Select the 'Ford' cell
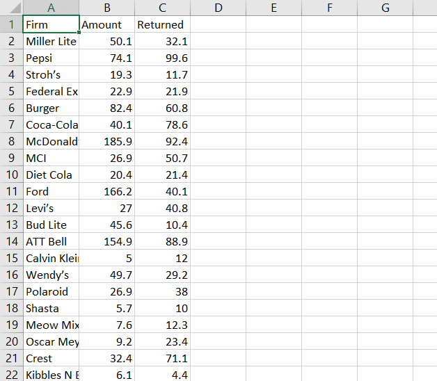 click(x=51, y=191)
